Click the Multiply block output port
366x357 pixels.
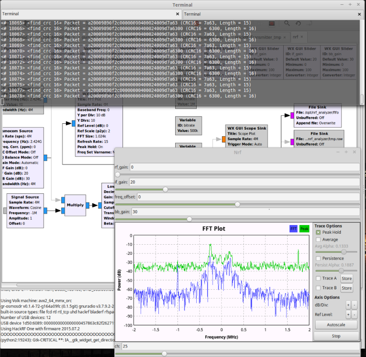[x=87, y=205]
